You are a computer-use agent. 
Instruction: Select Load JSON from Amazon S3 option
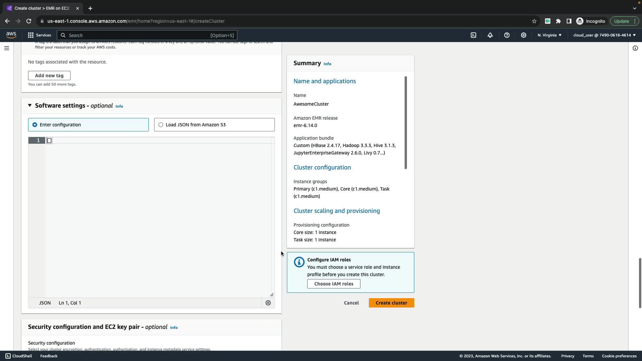tap(161, 125)
